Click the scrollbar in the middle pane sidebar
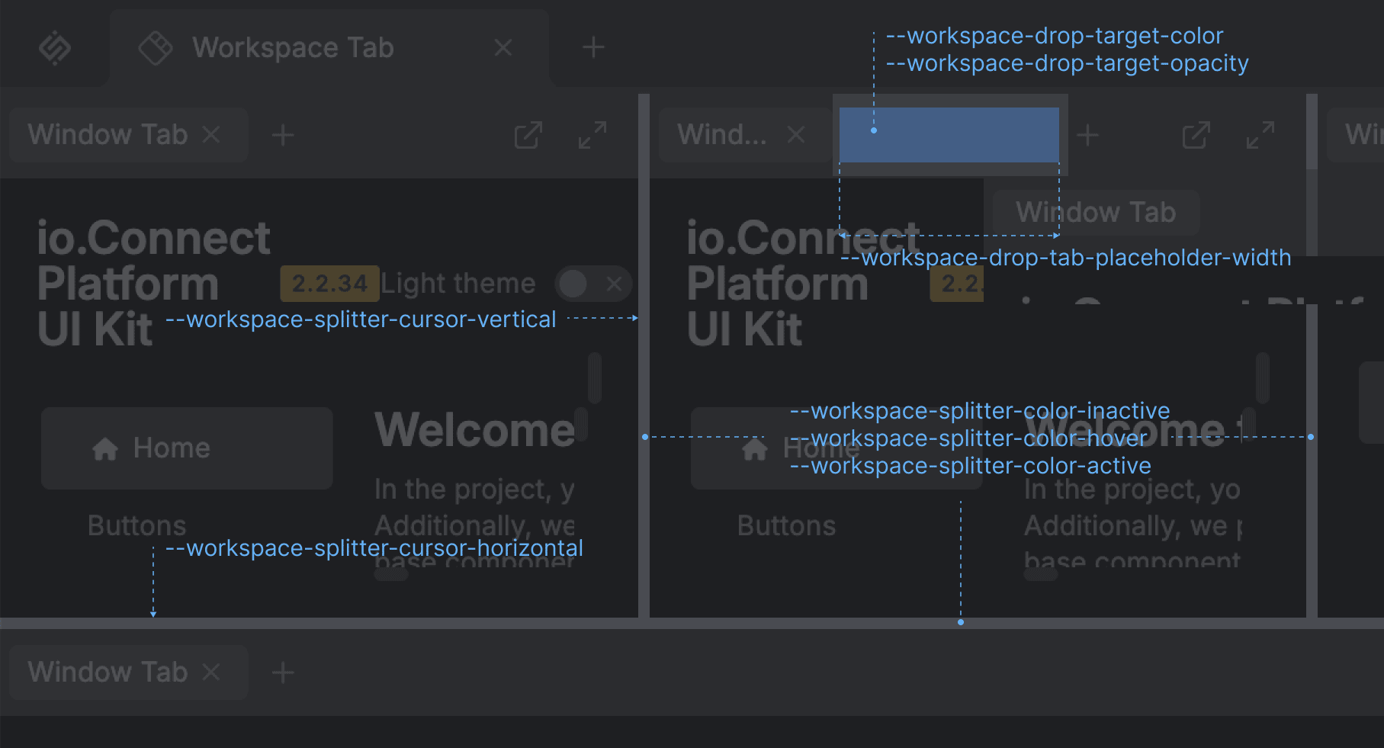The image size is (1384, 748). (x=1263, y=377)
